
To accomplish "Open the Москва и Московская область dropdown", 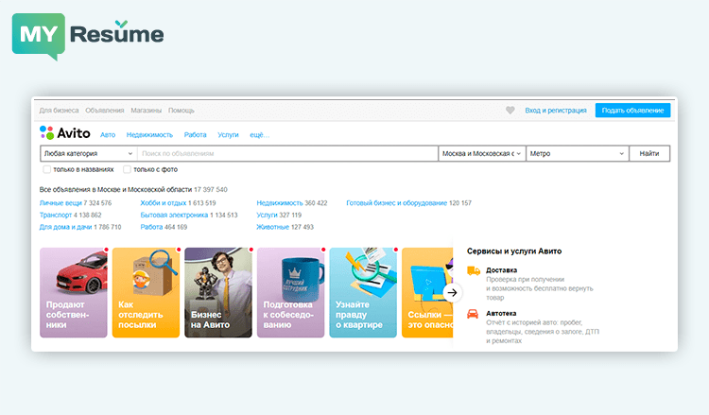I will [480, 153].
